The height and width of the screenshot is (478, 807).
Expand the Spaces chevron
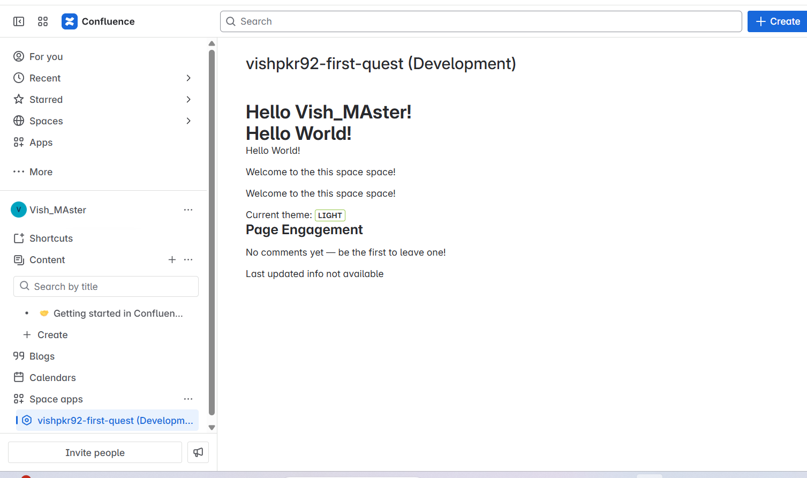[x=188, y=121]
